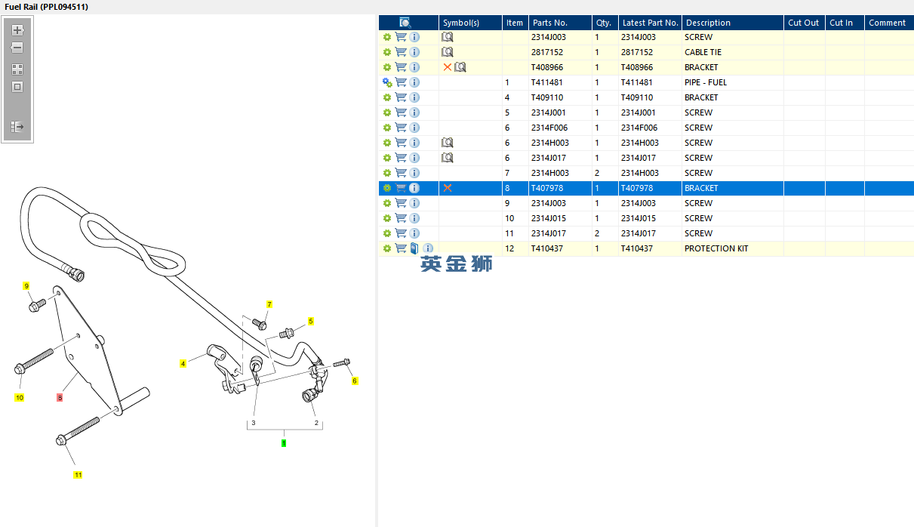Click the search icon in table header
914x527 pixels.
[x=405, y=23]
